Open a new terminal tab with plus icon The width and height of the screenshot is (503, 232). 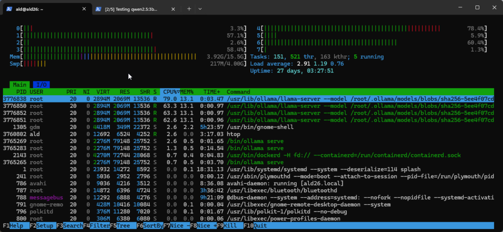189,9
